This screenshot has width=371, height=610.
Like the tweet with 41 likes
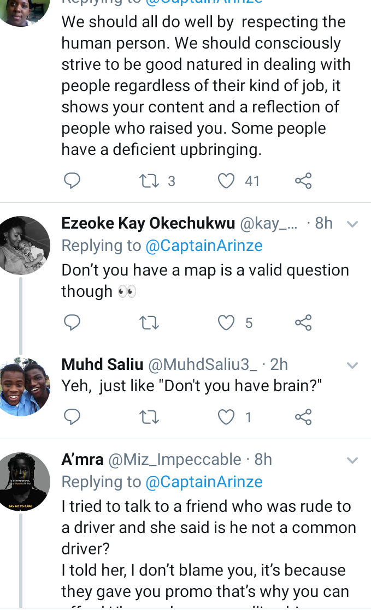226,181
